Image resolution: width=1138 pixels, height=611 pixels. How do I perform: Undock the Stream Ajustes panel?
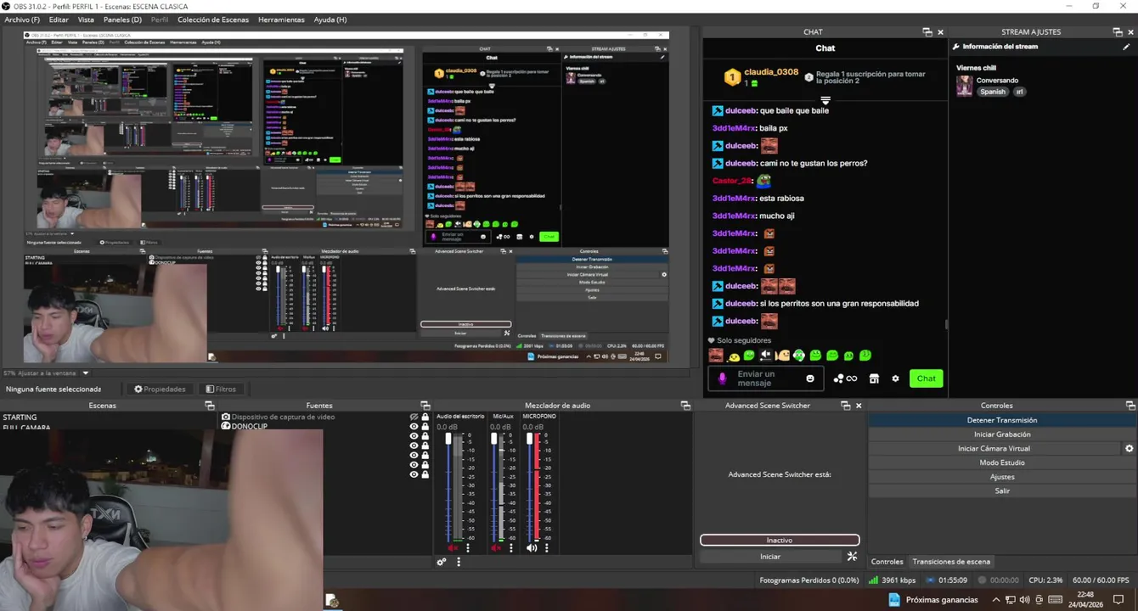click(x=1118, y=32)
